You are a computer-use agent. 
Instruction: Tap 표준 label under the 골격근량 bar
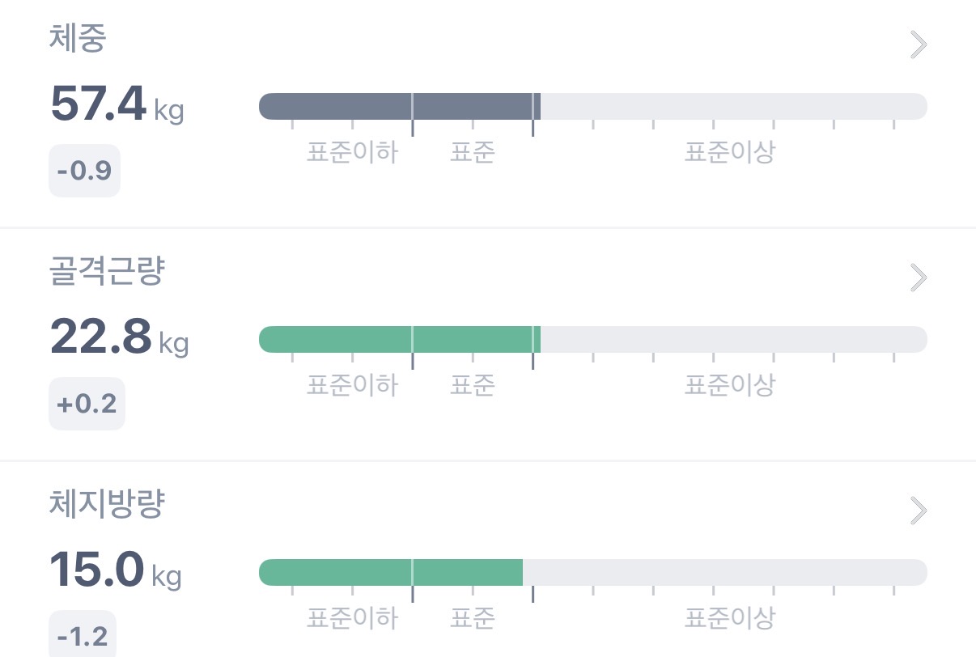472,385
